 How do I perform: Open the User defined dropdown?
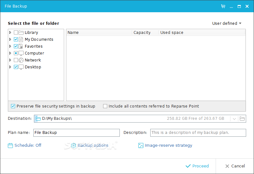(x=227, y=24)
